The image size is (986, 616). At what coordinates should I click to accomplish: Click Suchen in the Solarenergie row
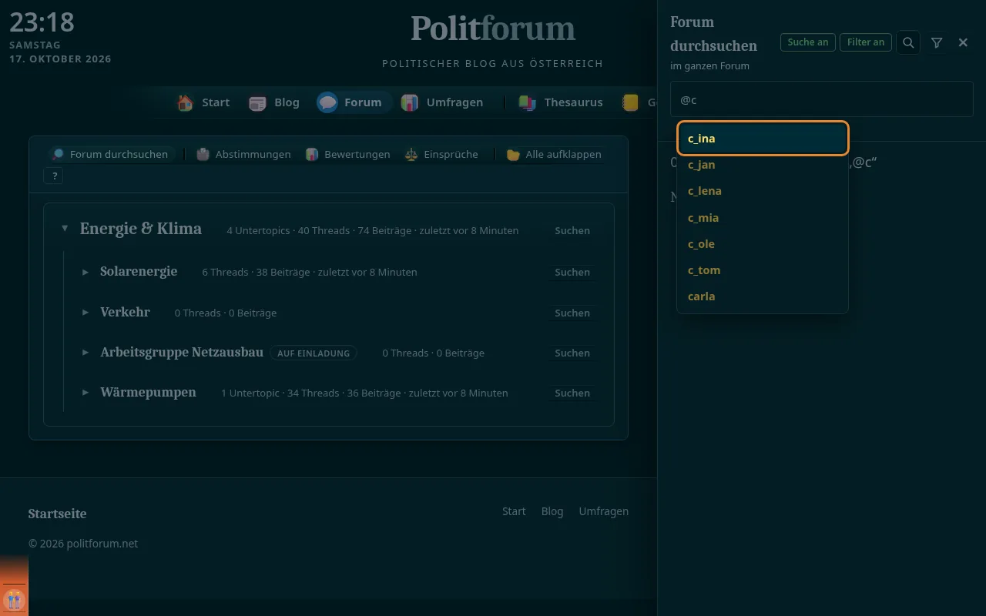coord(572,272)
